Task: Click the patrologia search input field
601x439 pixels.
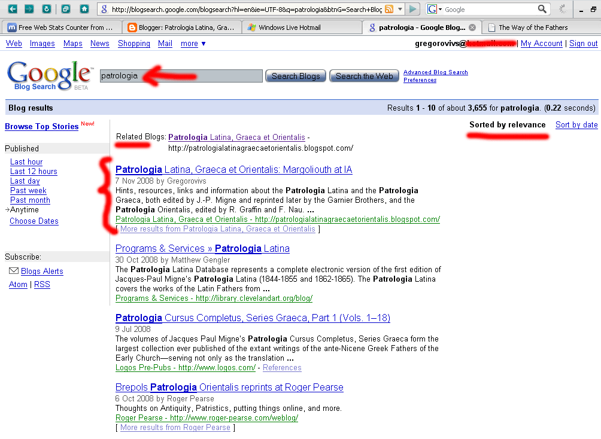Action: point(181,76)
